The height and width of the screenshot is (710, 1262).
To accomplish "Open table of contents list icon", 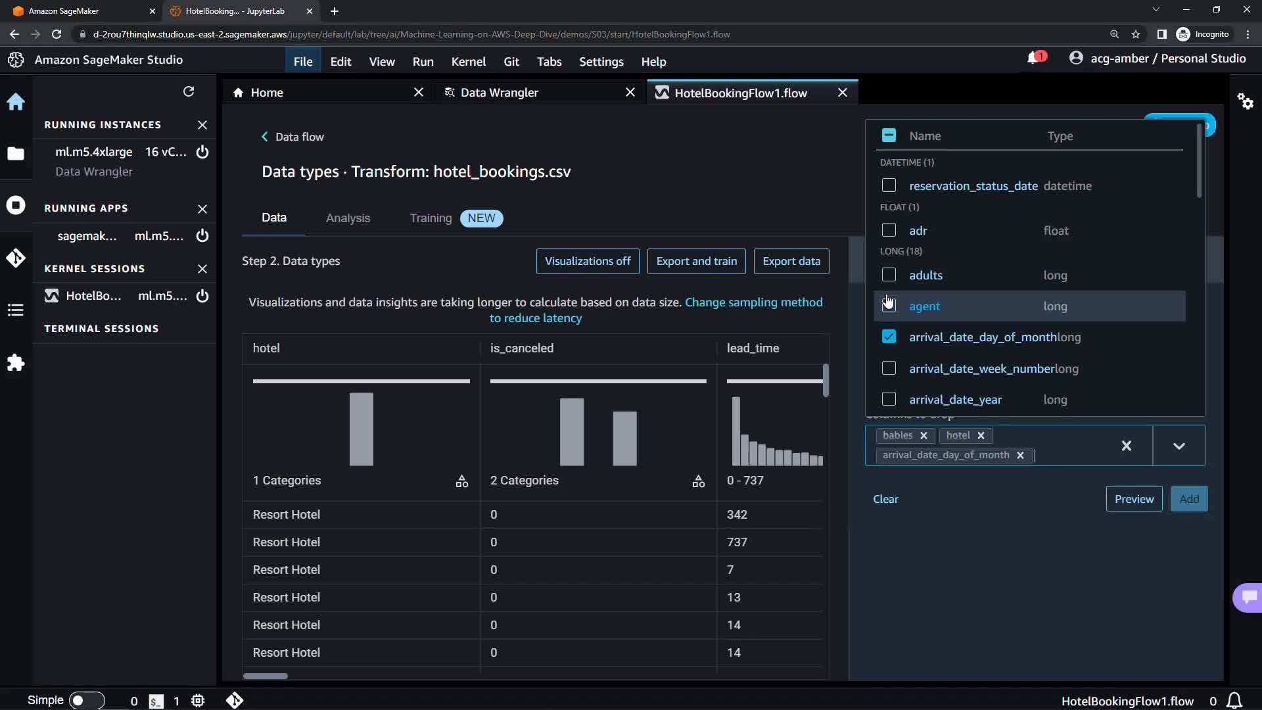I will (x=16, y=310).
